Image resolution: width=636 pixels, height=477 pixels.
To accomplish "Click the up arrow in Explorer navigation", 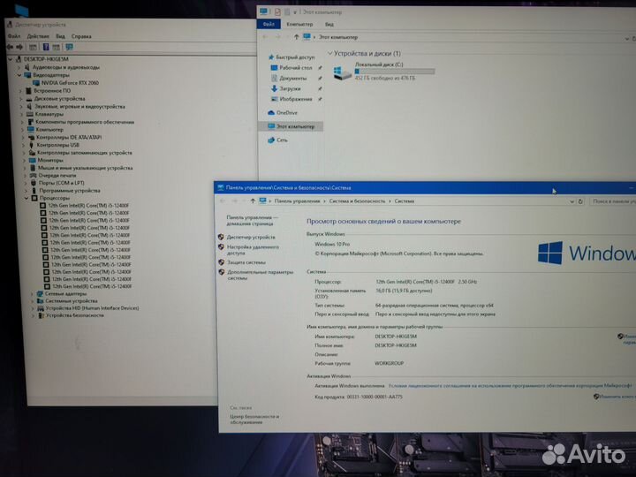I will click(x=296, y=37).
